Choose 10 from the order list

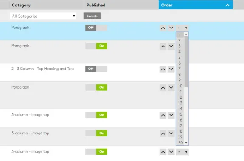point(180,86)
